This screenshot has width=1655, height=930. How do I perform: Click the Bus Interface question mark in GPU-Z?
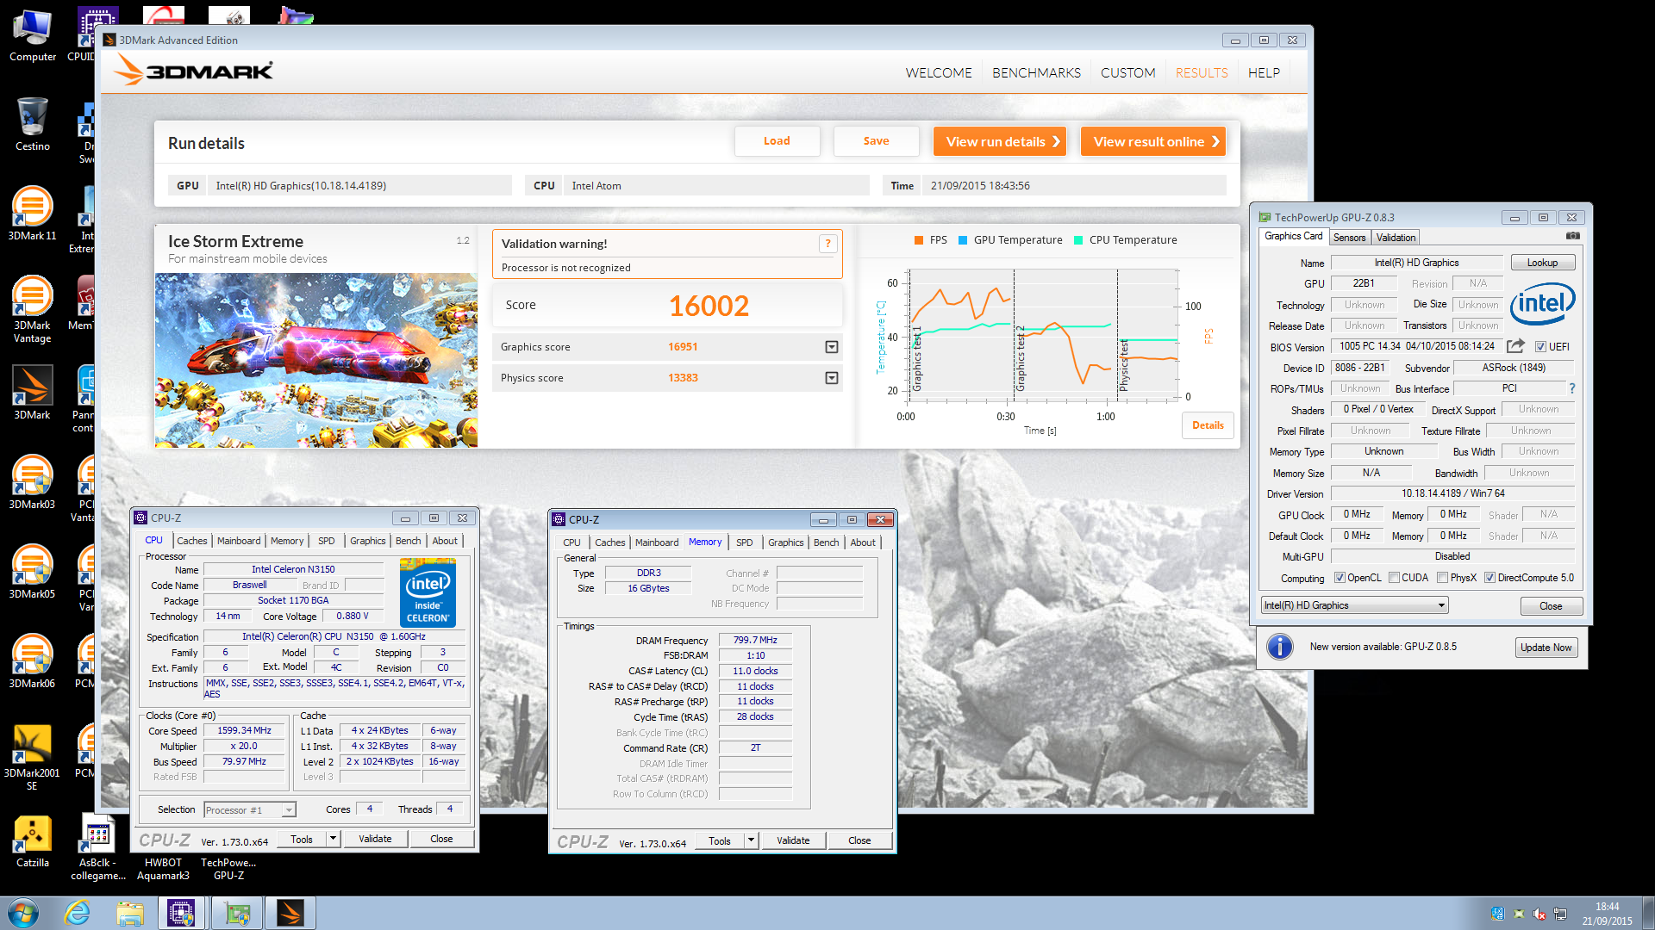[1572, 388]
